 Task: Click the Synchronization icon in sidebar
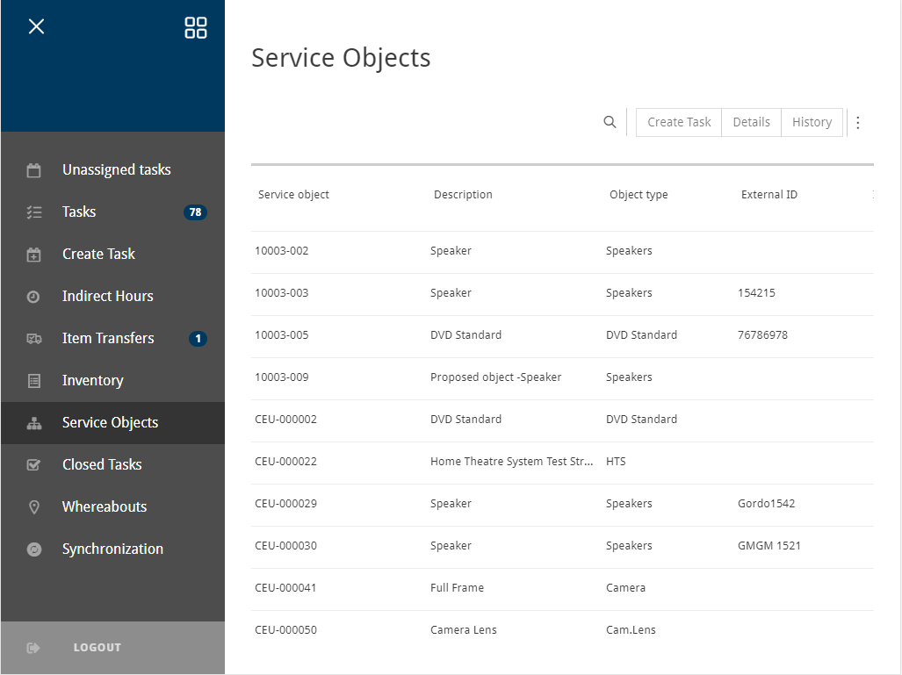pos(34,549)
